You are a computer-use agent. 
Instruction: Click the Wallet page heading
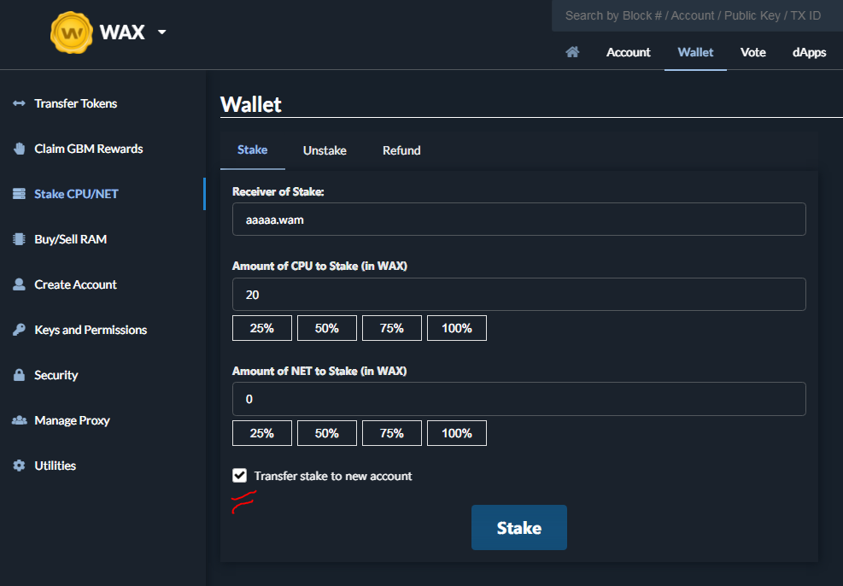point(250,104)
